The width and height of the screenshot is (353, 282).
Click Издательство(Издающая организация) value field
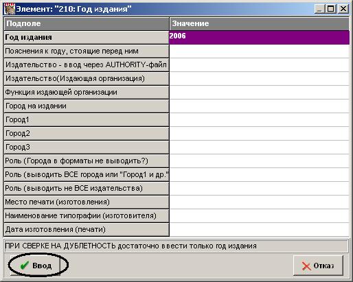coord(259,79)
